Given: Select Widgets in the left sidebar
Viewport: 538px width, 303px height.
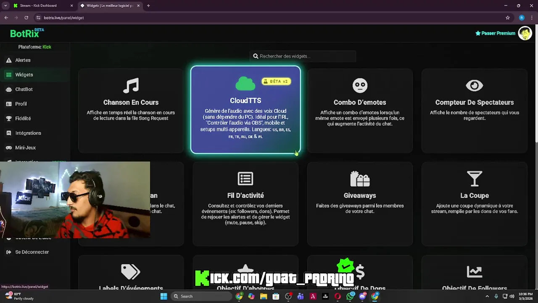Looking at the screenshot, I should coord(35,74).
